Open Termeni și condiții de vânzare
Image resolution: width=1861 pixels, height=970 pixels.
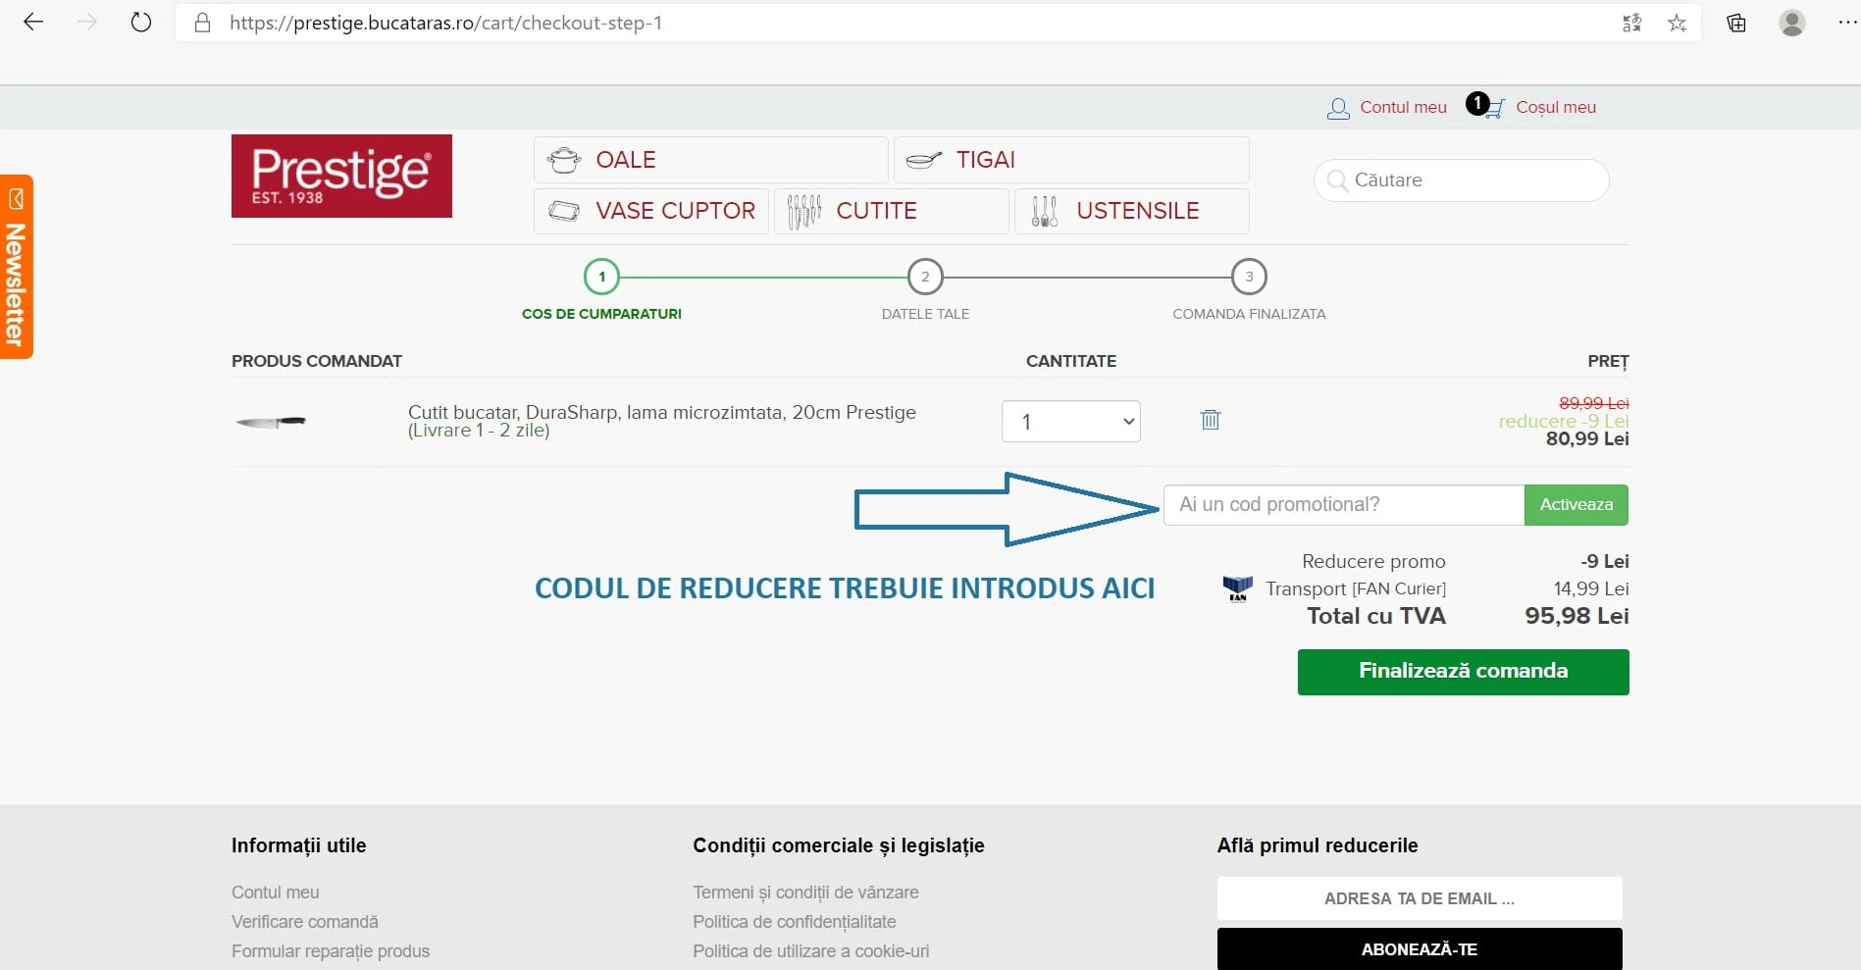[x=805, y=893]
